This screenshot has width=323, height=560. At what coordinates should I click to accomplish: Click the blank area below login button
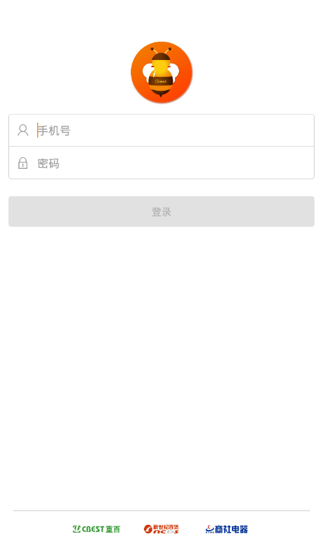click(x=161, y=357)
